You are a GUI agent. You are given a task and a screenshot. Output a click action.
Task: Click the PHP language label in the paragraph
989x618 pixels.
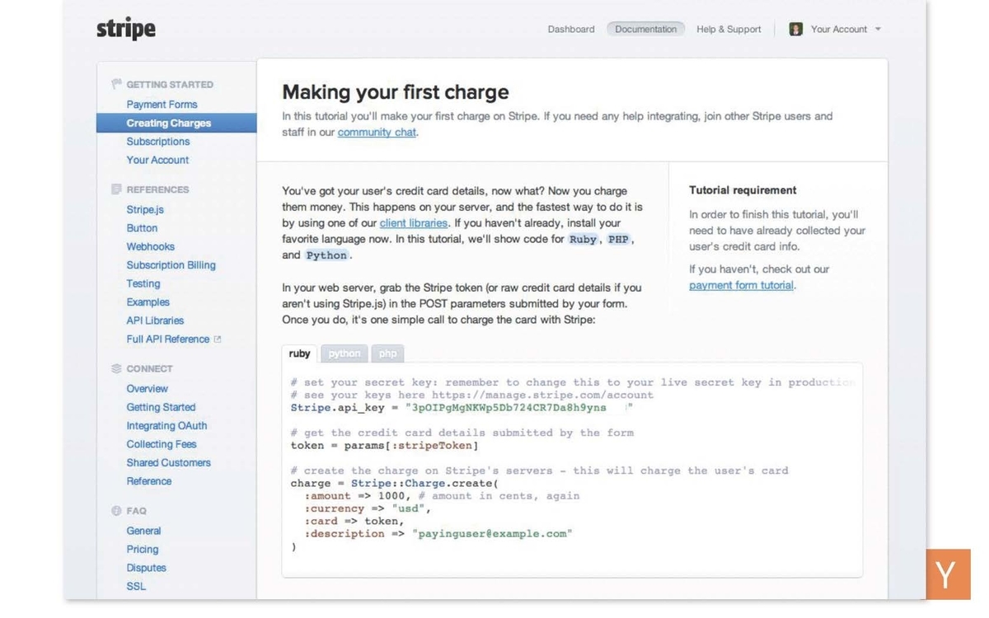pyautogui.click(x=618, y=239)
